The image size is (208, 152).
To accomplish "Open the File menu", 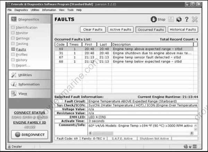I will click(10, 10).
